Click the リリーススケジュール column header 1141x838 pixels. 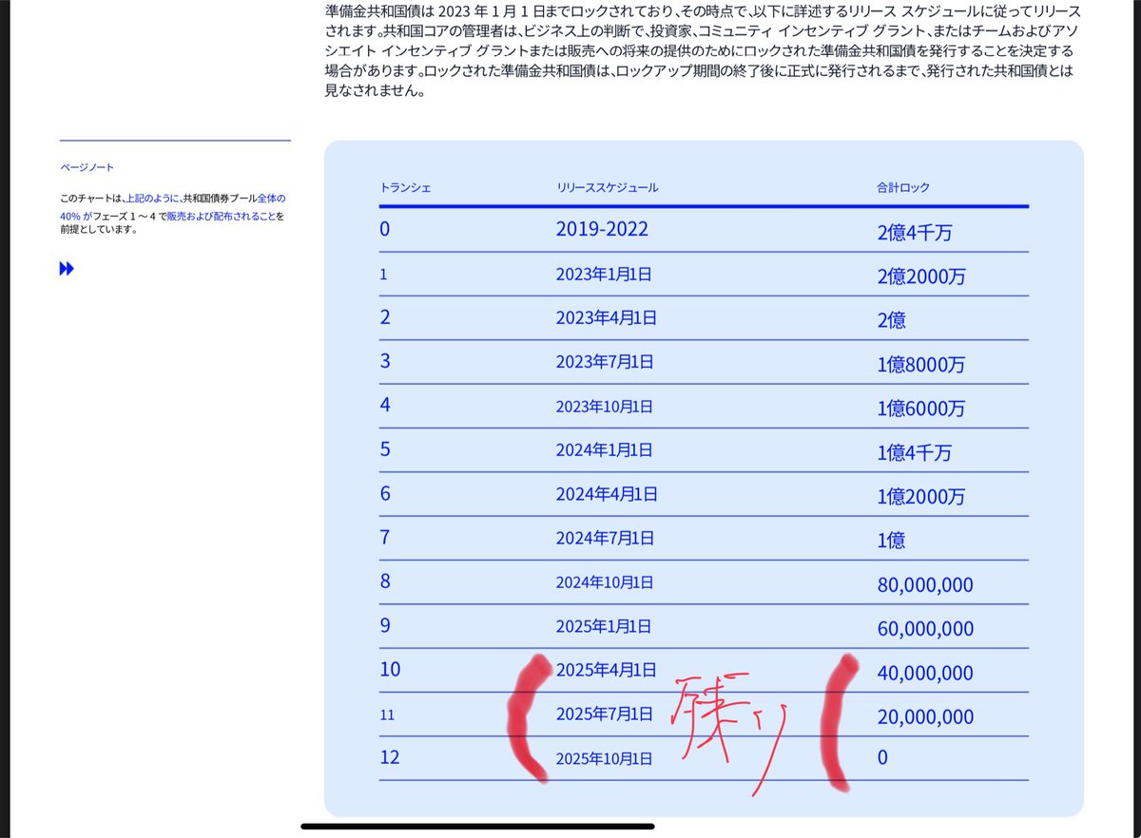click(608, 188)
